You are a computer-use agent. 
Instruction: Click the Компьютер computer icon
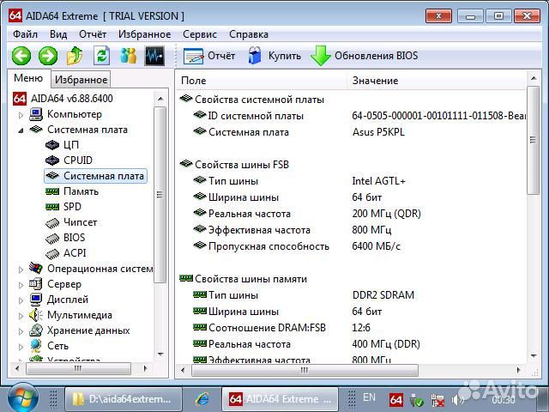(x=36, y=114)
